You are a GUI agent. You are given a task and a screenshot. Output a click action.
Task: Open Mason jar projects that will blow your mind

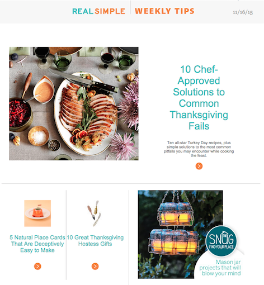point(220,268)
